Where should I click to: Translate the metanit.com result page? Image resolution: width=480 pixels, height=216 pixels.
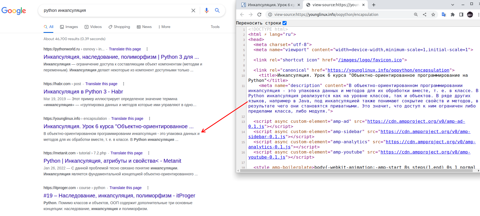coord(127,153)
